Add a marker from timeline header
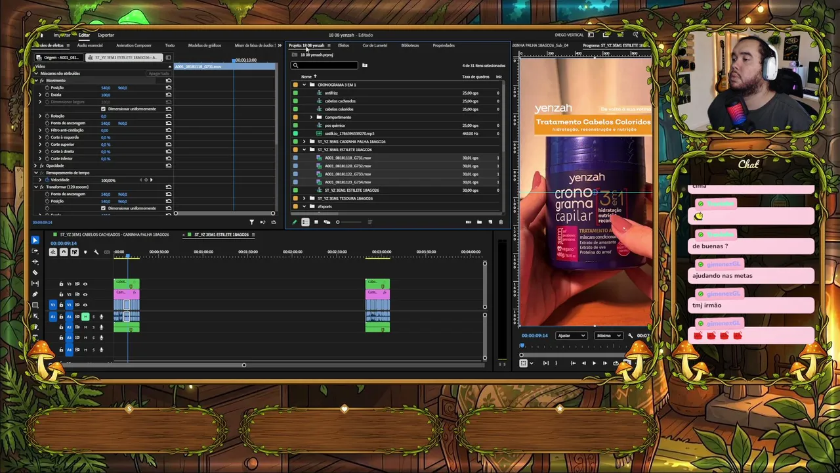This screenshot has height=473, width=840. click(85, 252)
